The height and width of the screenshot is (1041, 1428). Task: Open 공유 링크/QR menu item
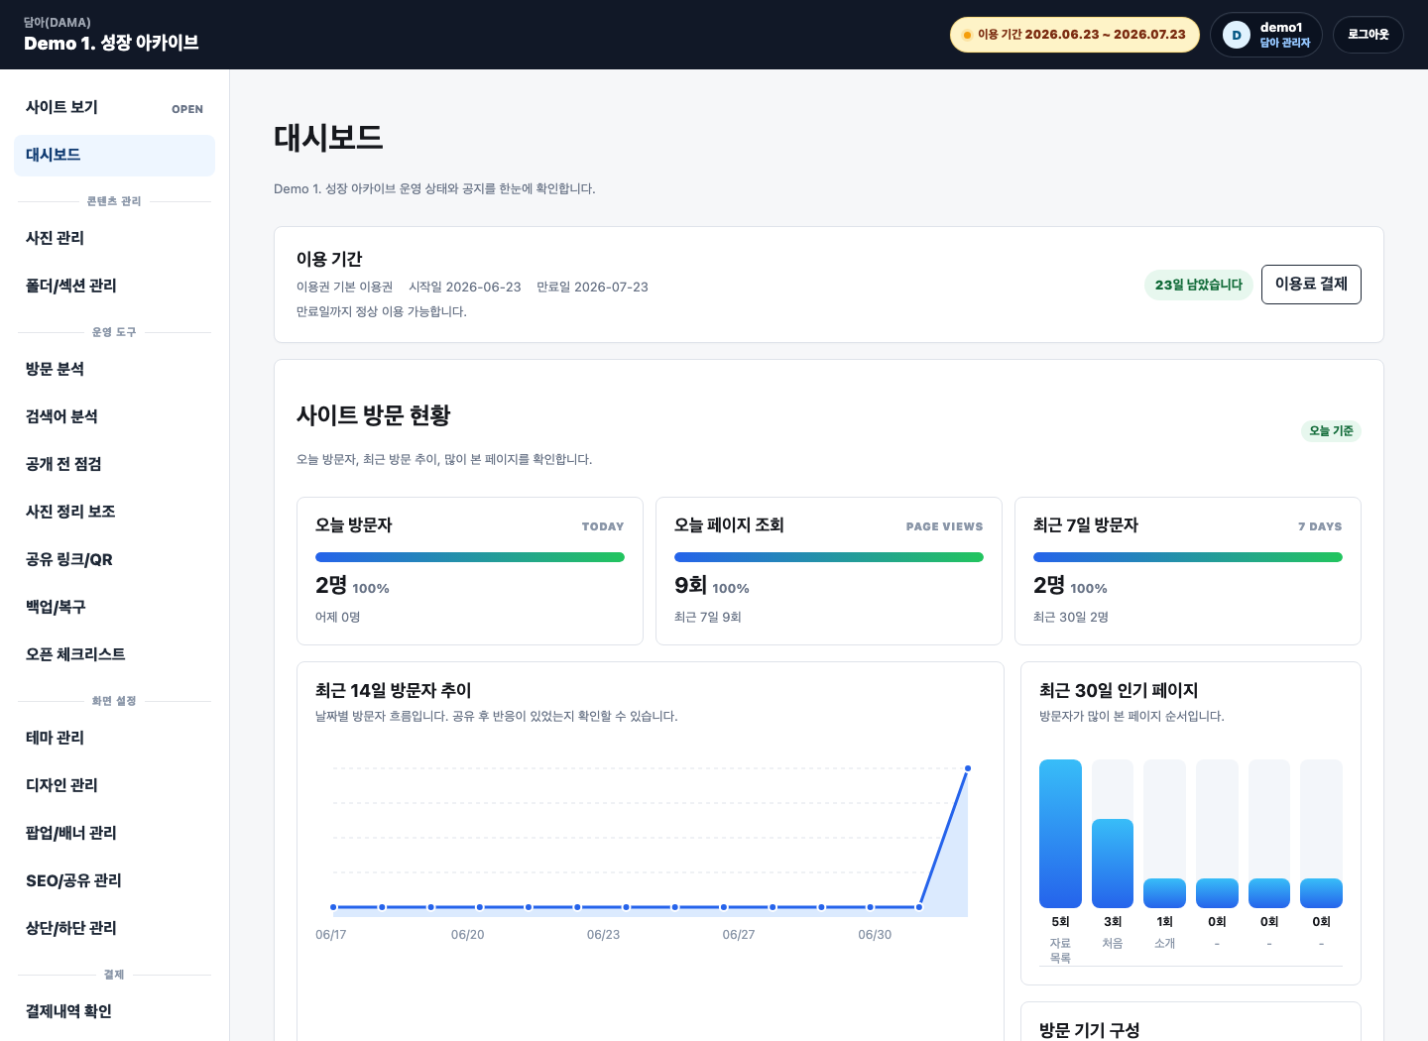click(x=114, y=559)
